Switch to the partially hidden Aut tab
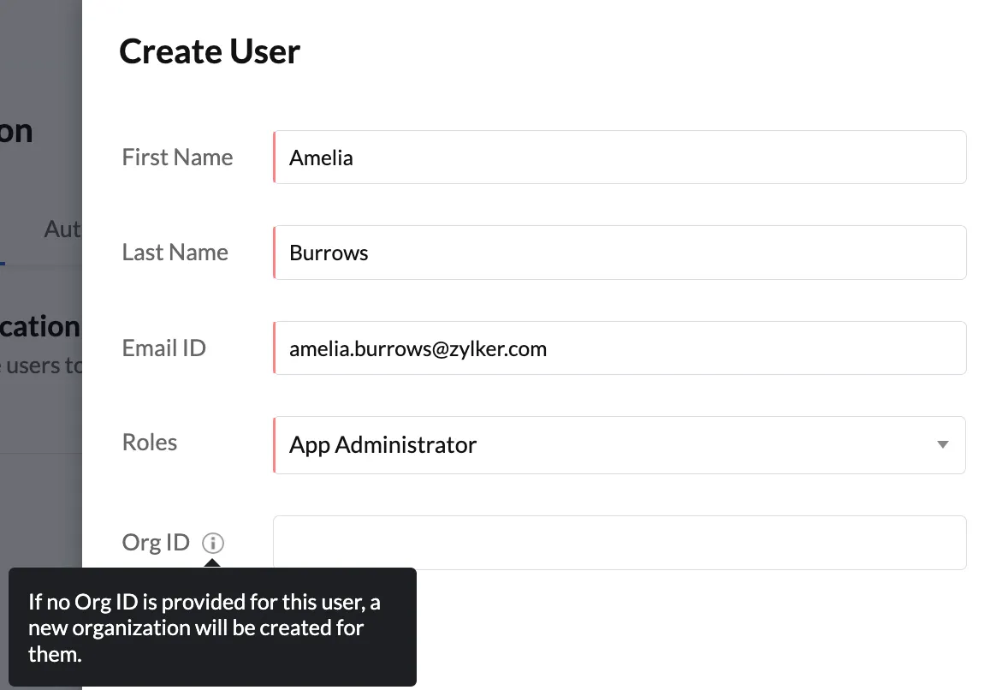The image size is (996, 690). pos(62,229)
